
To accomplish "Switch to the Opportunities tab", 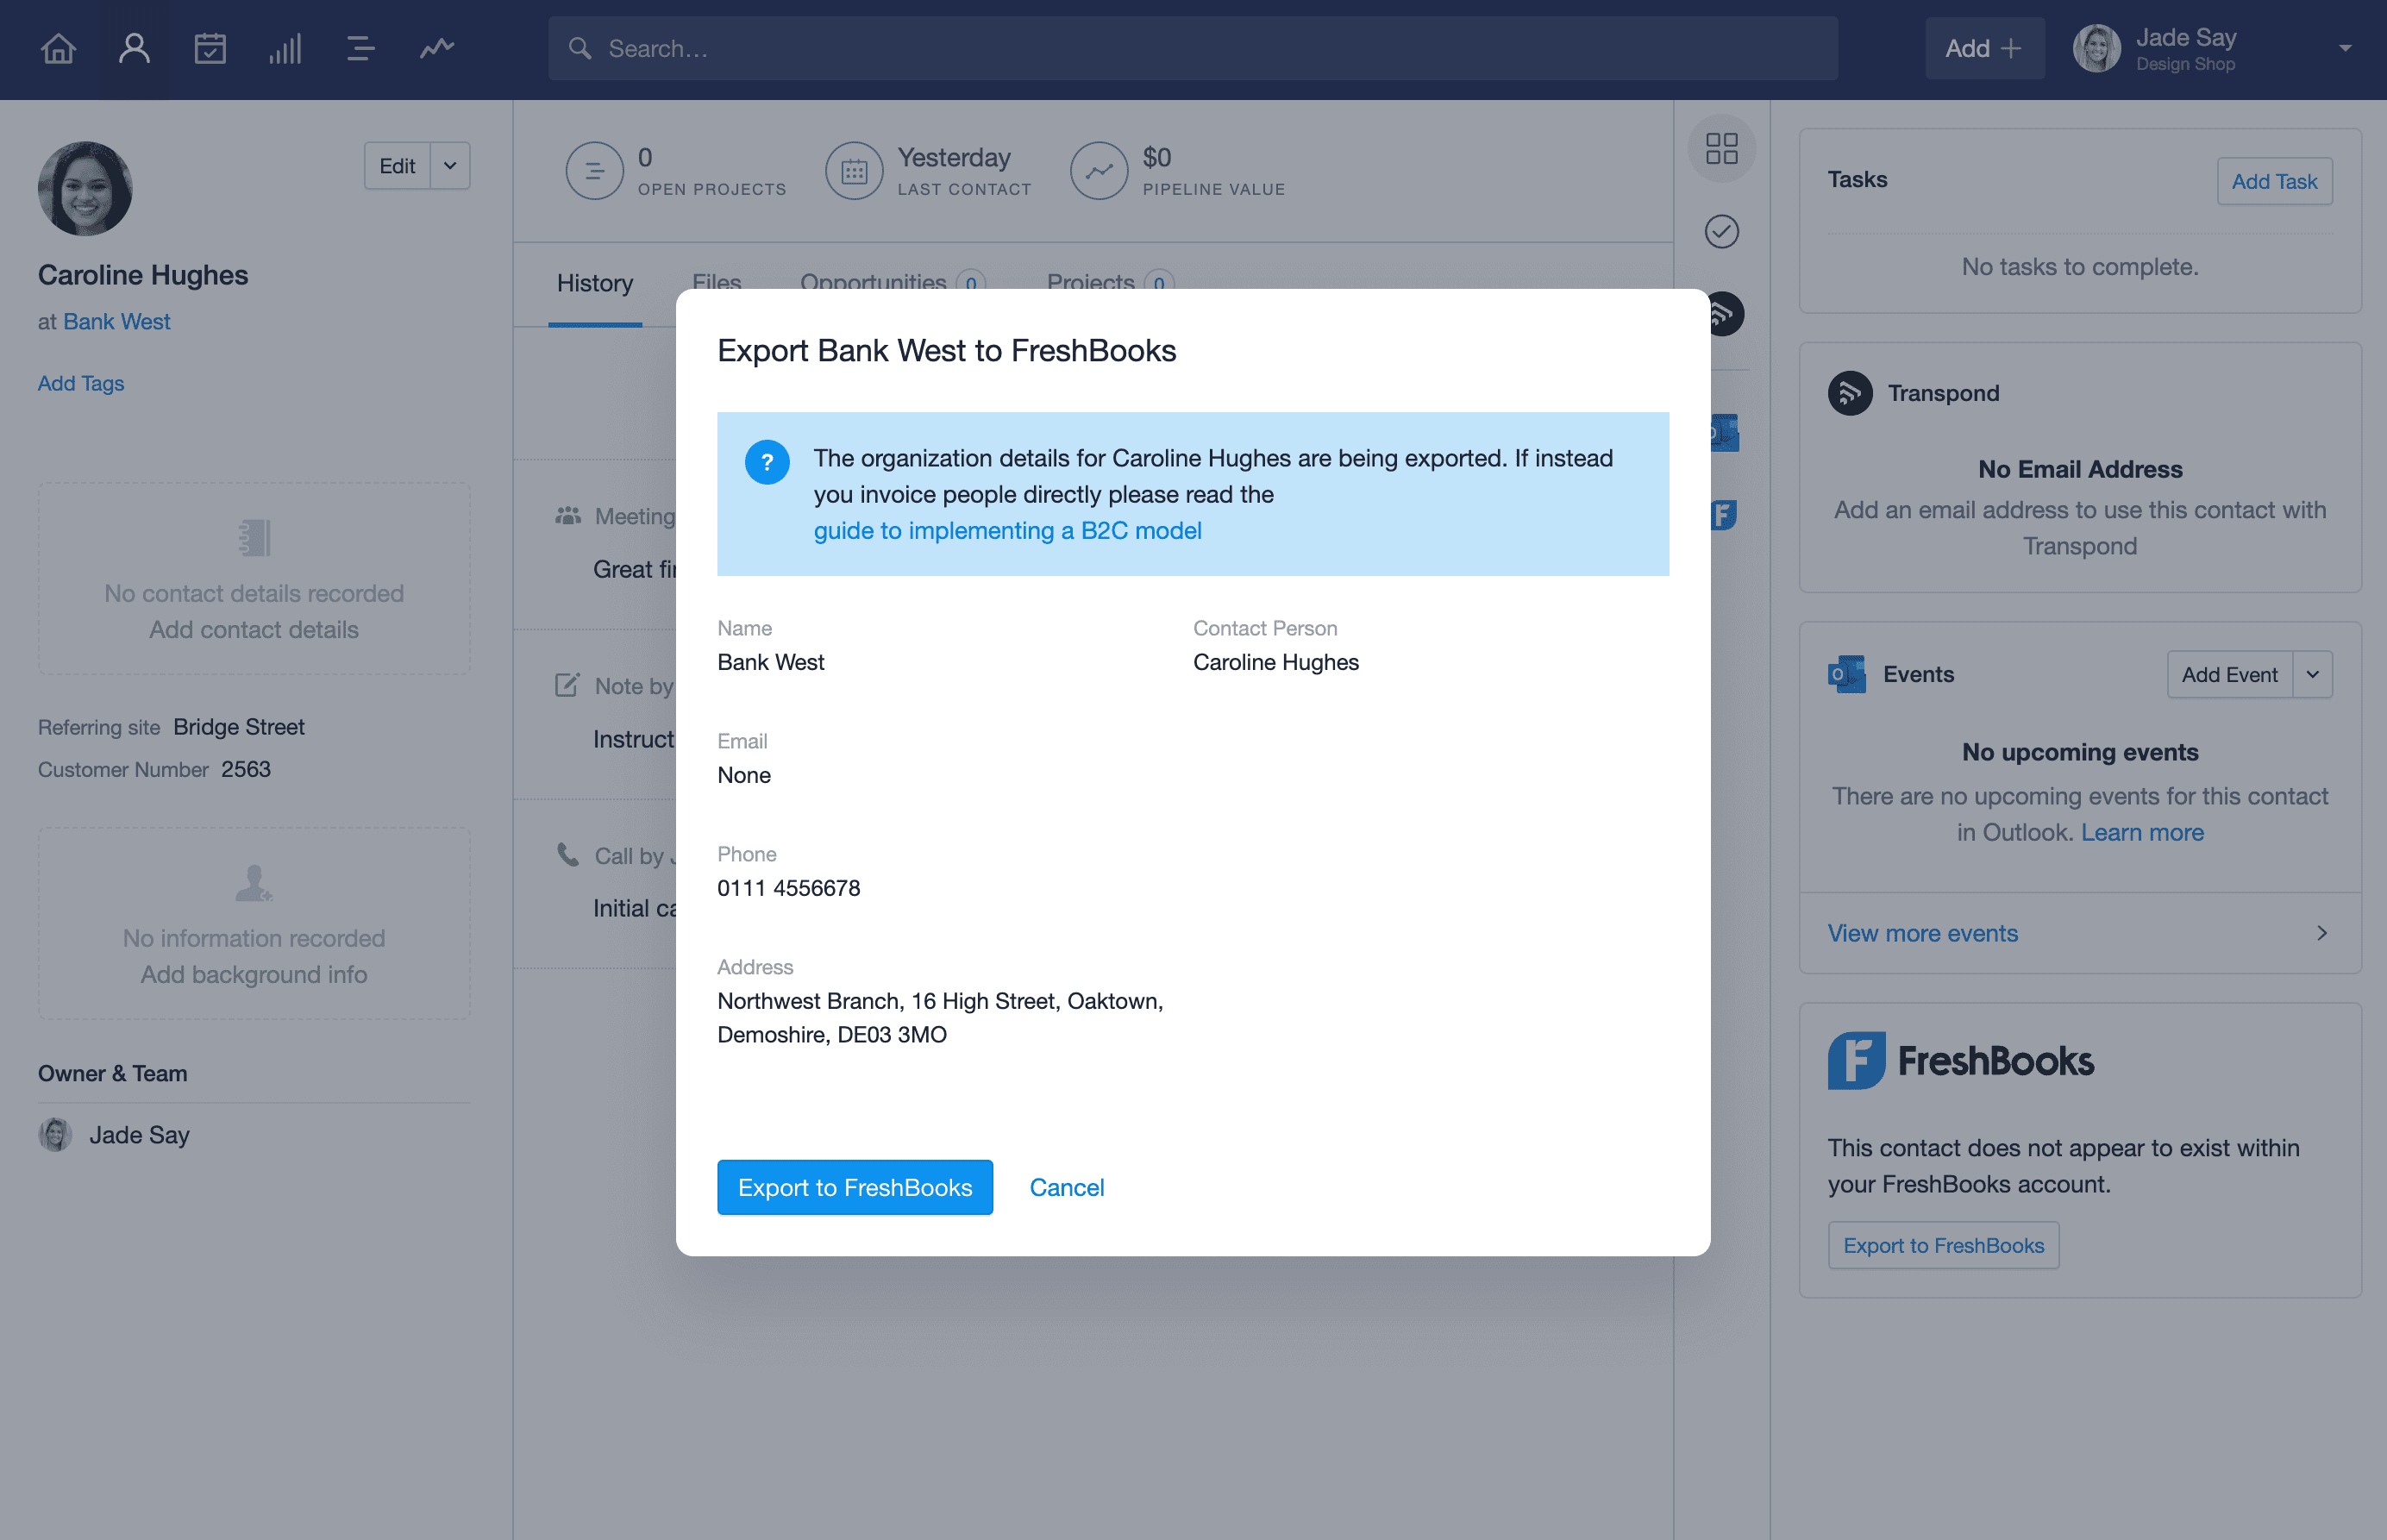I will [875, 282].
